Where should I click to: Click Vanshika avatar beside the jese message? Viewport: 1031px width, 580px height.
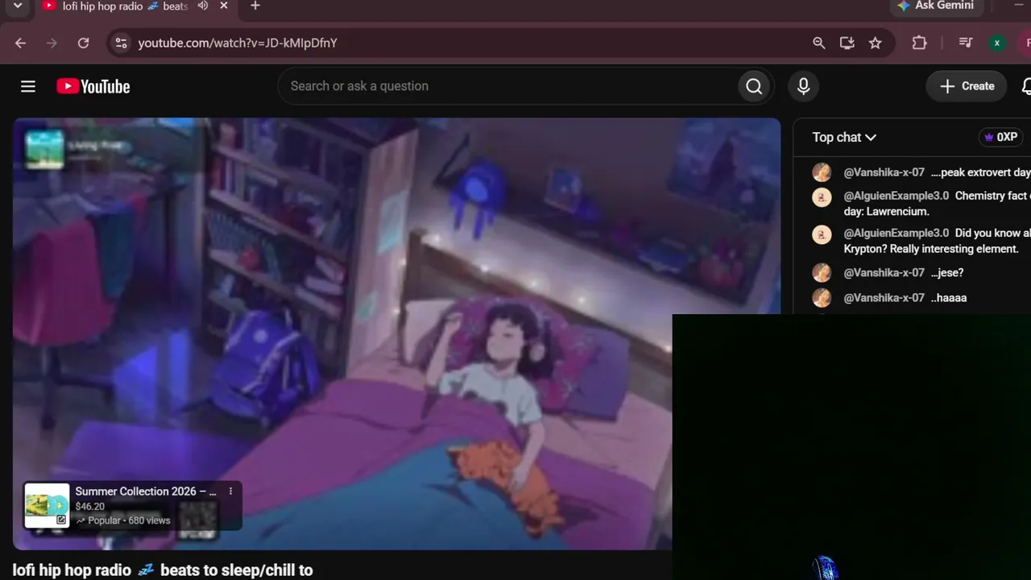(x=822, y=273)
